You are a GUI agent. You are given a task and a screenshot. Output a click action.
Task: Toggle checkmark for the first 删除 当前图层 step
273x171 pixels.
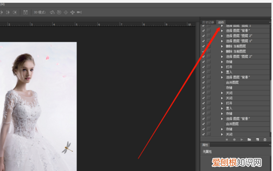203,46
